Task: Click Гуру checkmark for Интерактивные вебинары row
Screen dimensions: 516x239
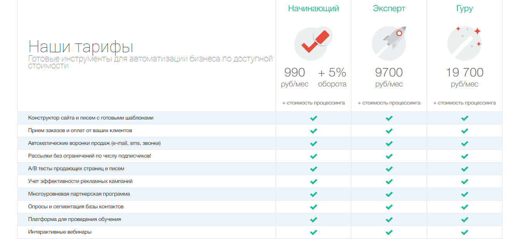Action: (x=464, y=232)
